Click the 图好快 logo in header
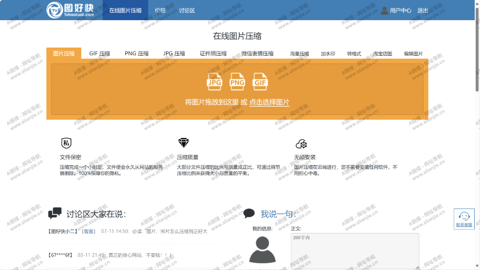480x270 pixels. [70, 10]
